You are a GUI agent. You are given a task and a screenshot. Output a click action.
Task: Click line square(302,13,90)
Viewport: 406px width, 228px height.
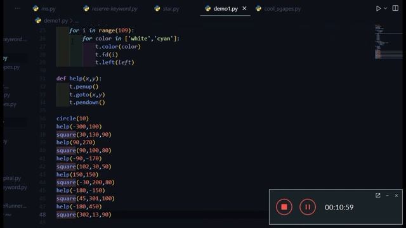point(84,215)
